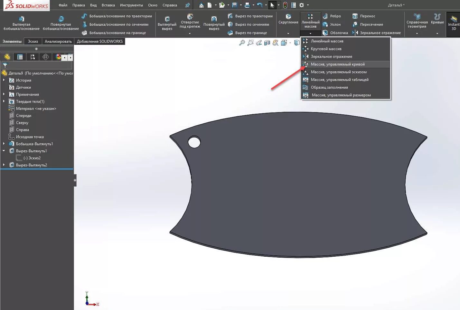Click the Оболочка shell tool
The width and height of the screenshot is (460, 310).
point(335,33)
